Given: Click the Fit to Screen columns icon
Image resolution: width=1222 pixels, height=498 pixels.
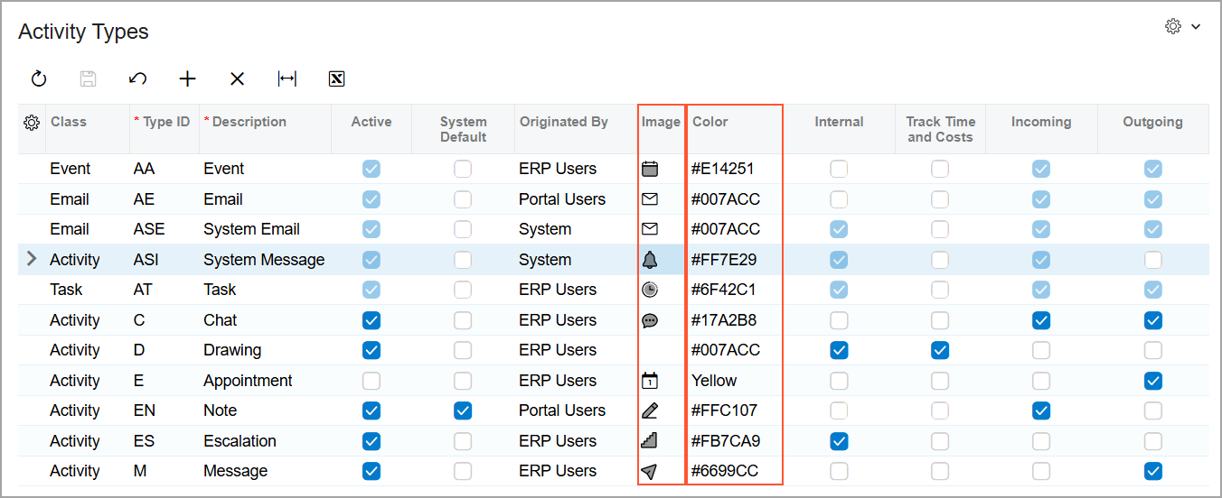Looking at the screenshot, I should (x=287, y=79).
